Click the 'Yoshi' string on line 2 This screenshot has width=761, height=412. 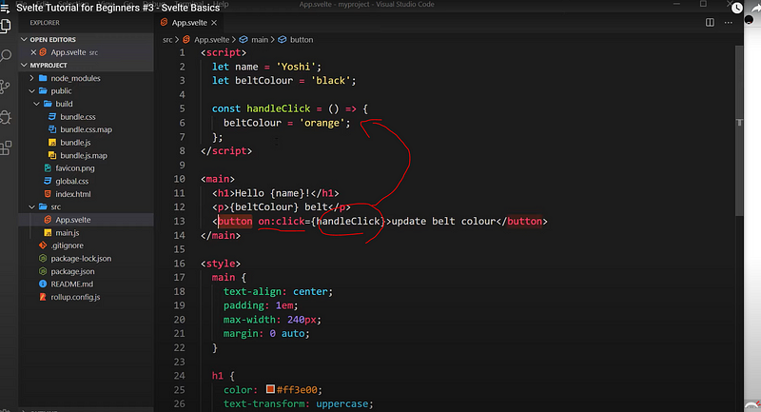coord(296,67)
